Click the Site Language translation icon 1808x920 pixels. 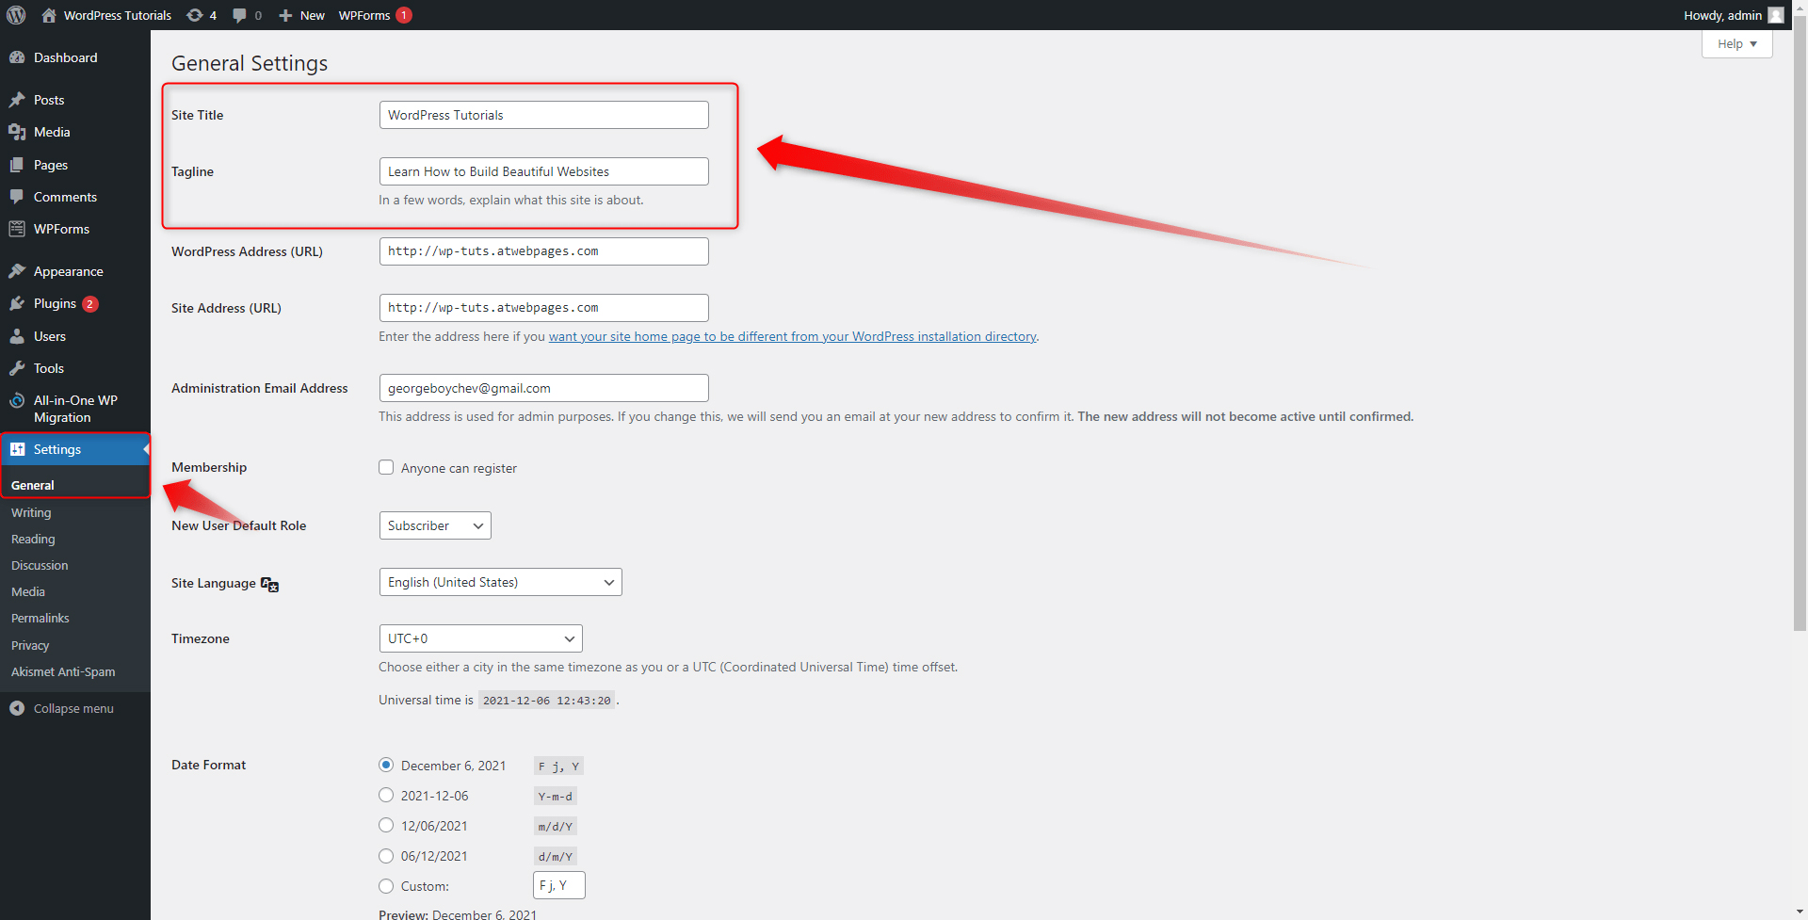270,584
